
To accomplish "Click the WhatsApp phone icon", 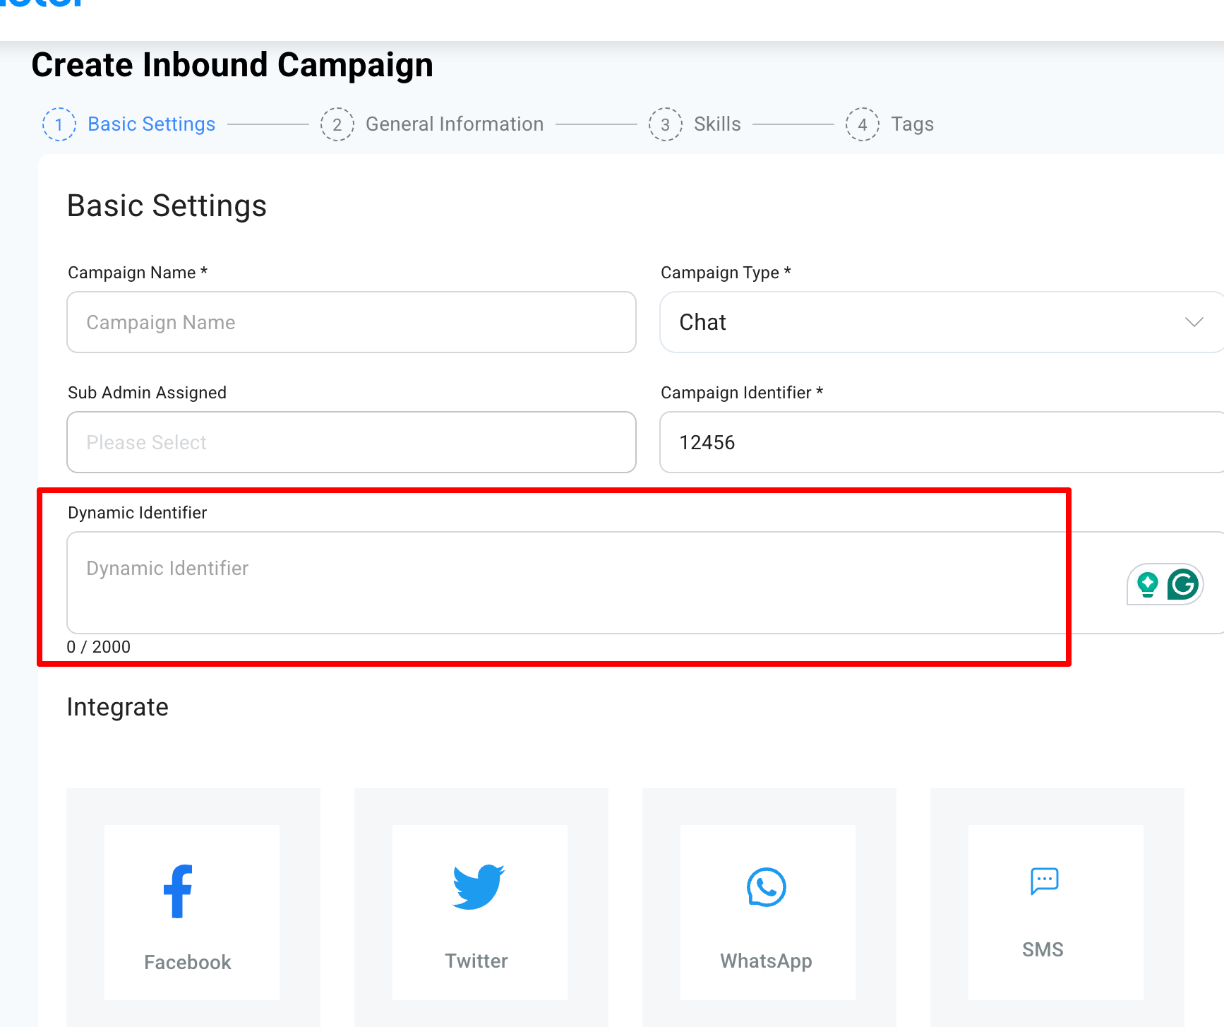I will [x=766, y=887].
